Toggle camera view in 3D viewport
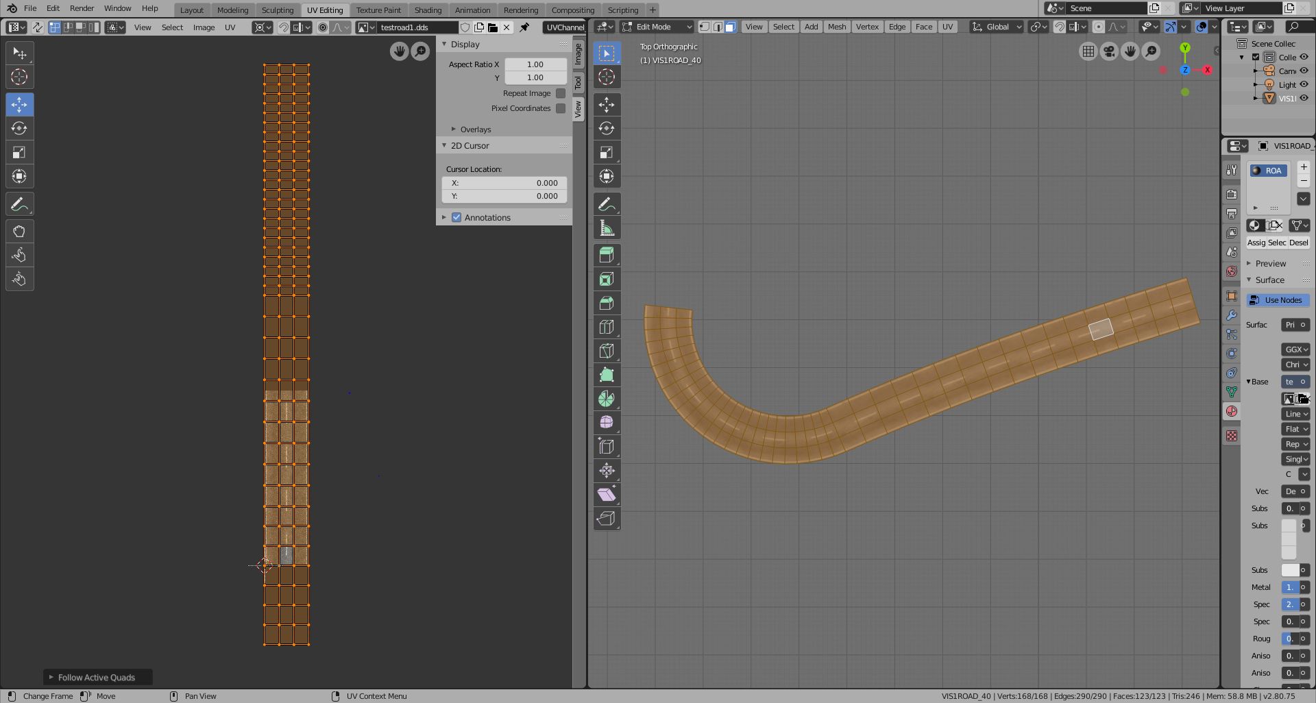 (x=1109, y=51)
